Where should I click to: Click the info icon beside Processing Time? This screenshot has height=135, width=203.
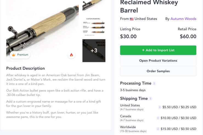point(154,83)
